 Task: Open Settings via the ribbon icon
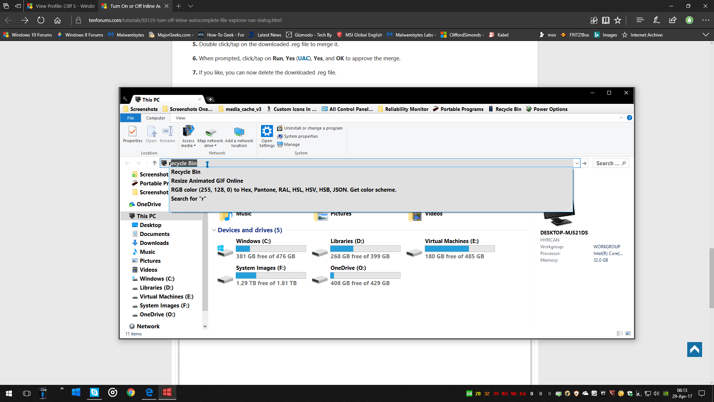(267, 136)
